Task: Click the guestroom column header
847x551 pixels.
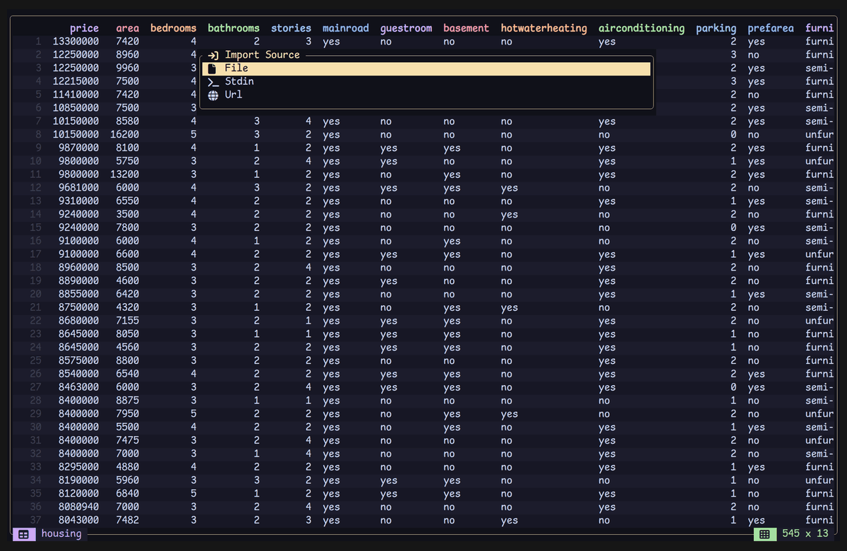Action: point(406,28)
